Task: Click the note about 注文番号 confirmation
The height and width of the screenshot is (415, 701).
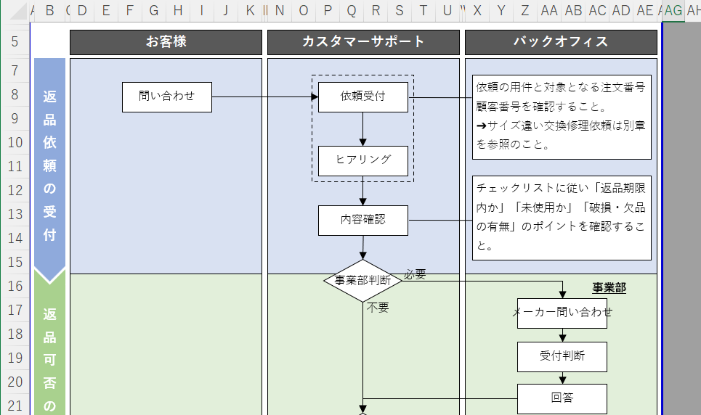Action: [x=562, y=116]
